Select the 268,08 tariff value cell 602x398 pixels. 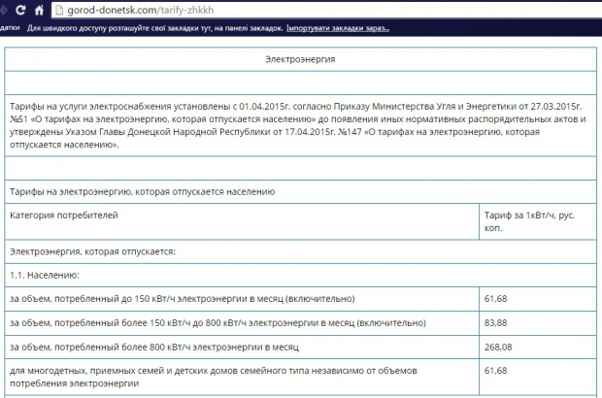pos(499,347)
